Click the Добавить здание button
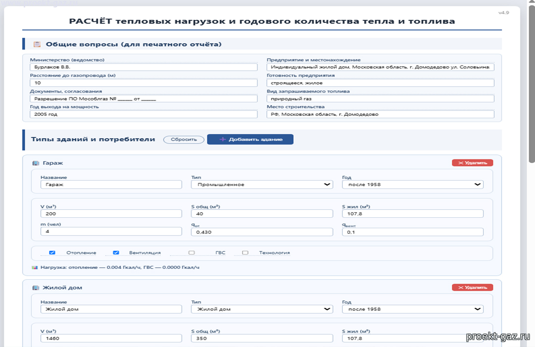Image resolution: width=535 pixels, height=347 pixels. click(250, 140)
